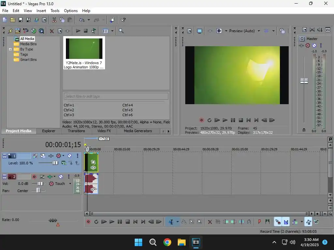Image resolution: width=334 pixels, height=250 pixels.
Task: Click Insert Region icon beside the marker flag
Action: 267,222
